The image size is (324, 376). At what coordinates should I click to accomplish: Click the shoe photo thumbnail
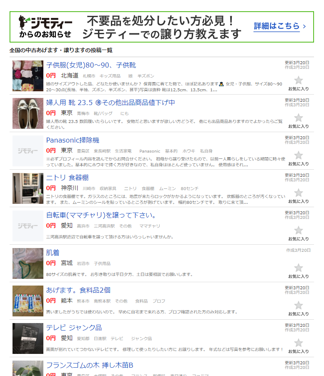[x=28, y=113]
